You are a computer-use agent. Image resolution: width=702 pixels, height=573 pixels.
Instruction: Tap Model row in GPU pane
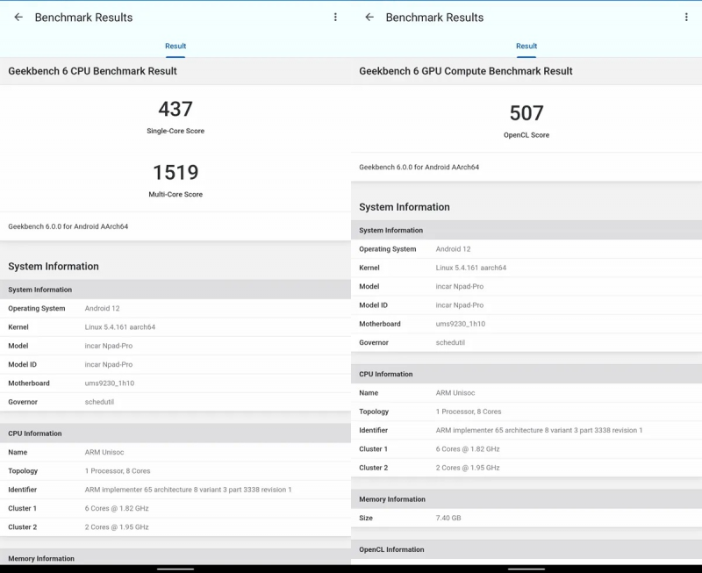coord(526,286)
